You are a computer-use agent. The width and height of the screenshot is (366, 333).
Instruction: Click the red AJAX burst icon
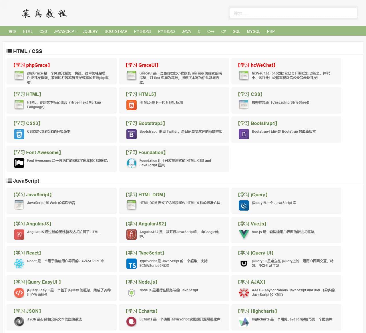244,292
